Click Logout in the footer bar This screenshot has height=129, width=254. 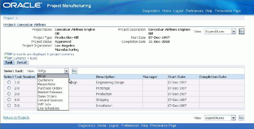coord(114,125)
